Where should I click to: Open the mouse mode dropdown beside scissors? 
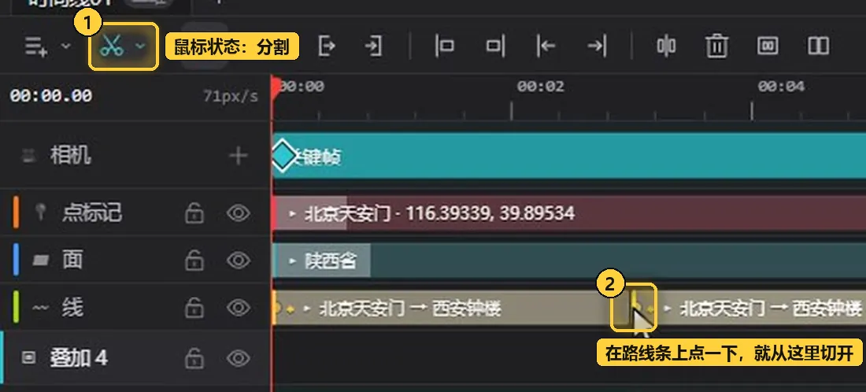(141, 46)
